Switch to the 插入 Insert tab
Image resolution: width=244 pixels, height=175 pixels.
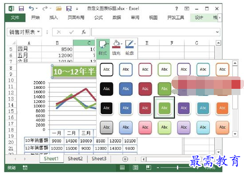[x=53, y=18]
